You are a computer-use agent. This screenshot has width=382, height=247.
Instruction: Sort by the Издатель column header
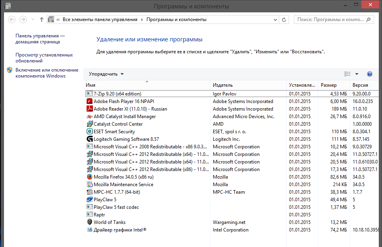pyautogui.click(x=248, y=85)
